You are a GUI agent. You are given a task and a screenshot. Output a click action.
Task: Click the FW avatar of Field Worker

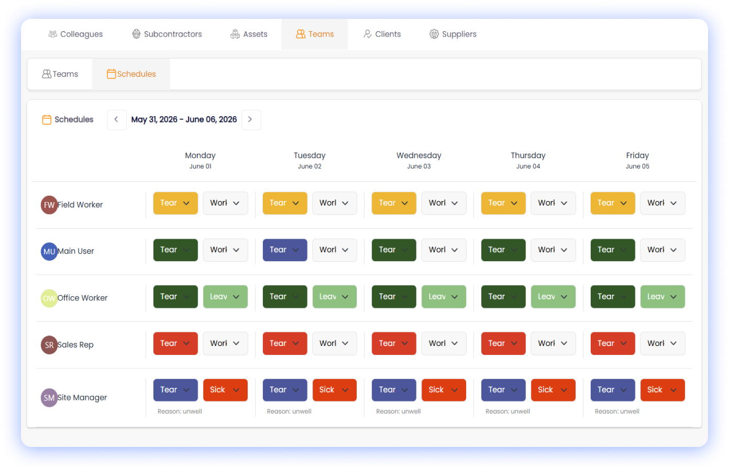pyautogui.click(x=49, y=205)
